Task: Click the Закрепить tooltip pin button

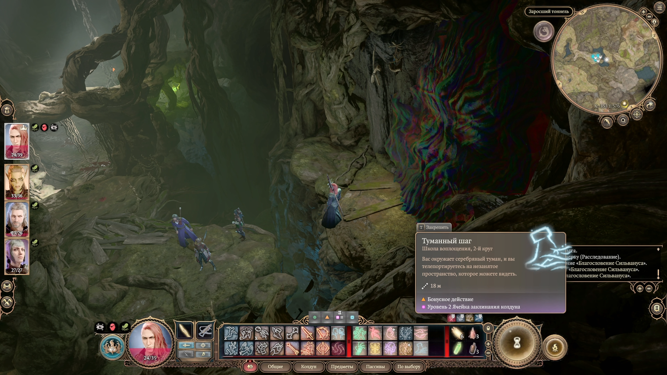Action: [x=434, y=227]
